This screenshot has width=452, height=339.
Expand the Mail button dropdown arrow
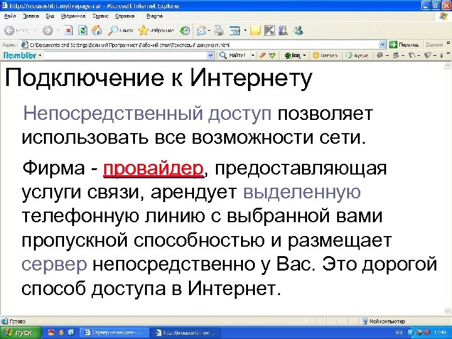(209, 31)
